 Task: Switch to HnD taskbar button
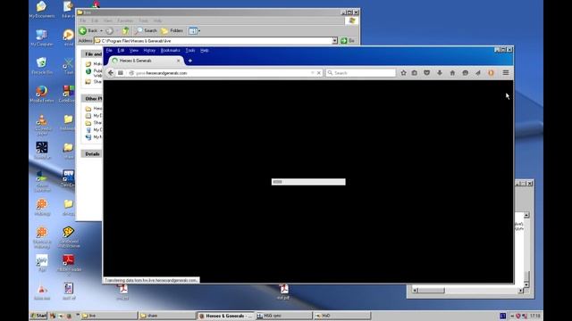[341, 316]
